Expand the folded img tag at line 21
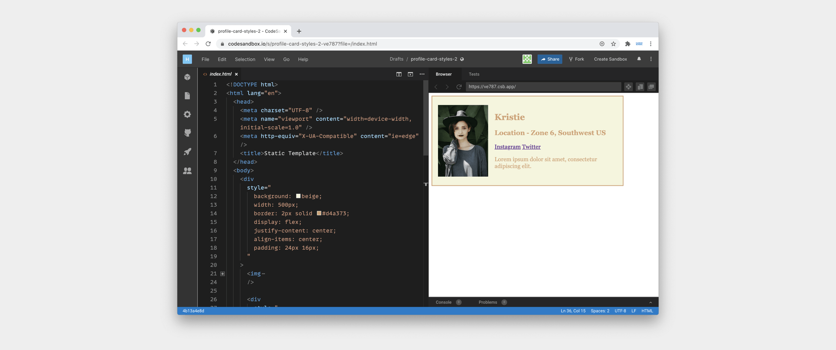 point(222,274)
